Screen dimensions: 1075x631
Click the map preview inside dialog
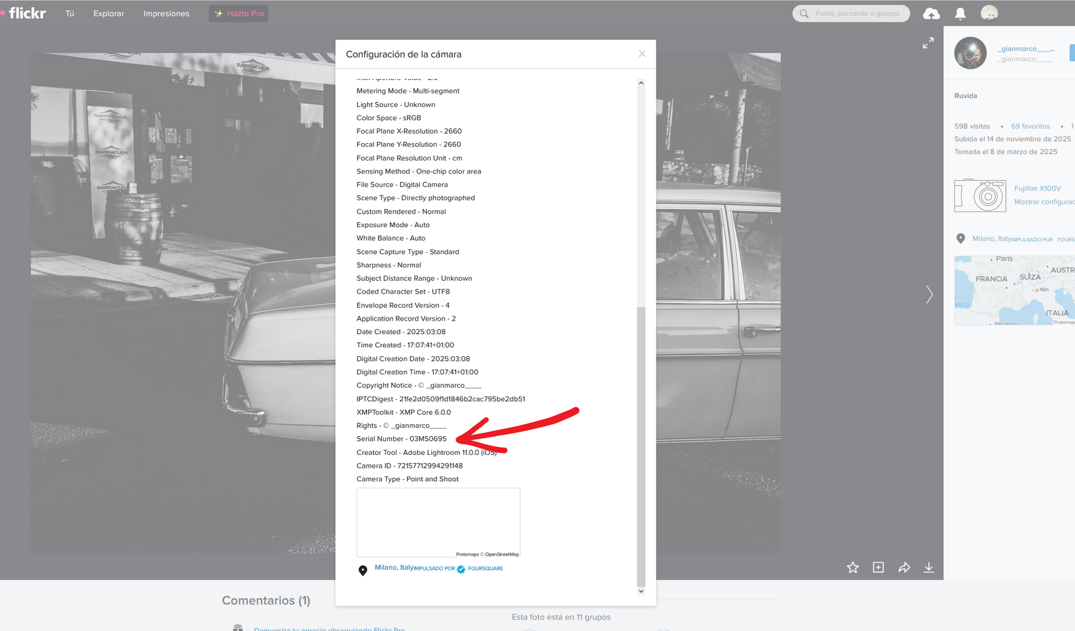[438, 523]
